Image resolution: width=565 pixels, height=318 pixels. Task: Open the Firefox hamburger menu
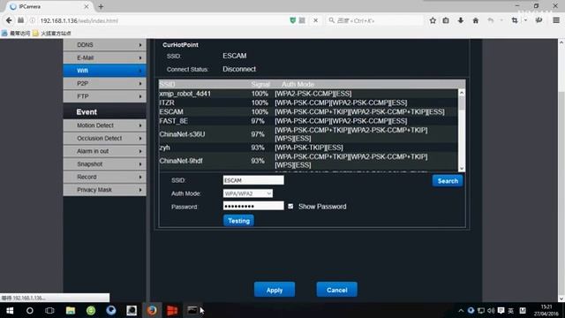tap(556, 20)
